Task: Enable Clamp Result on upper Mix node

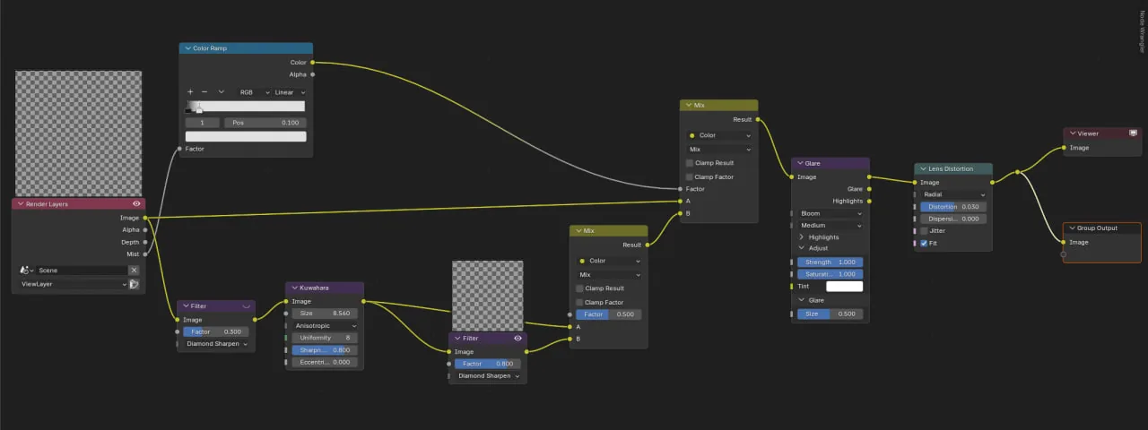Action: point(690,163)
